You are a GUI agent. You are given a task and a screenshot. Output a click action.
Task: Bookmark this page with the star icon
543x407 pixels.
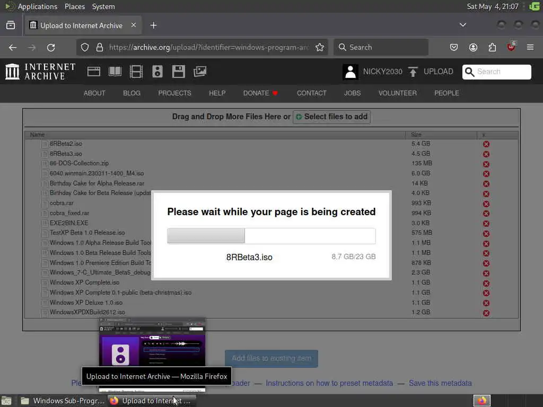pos(320,47)
